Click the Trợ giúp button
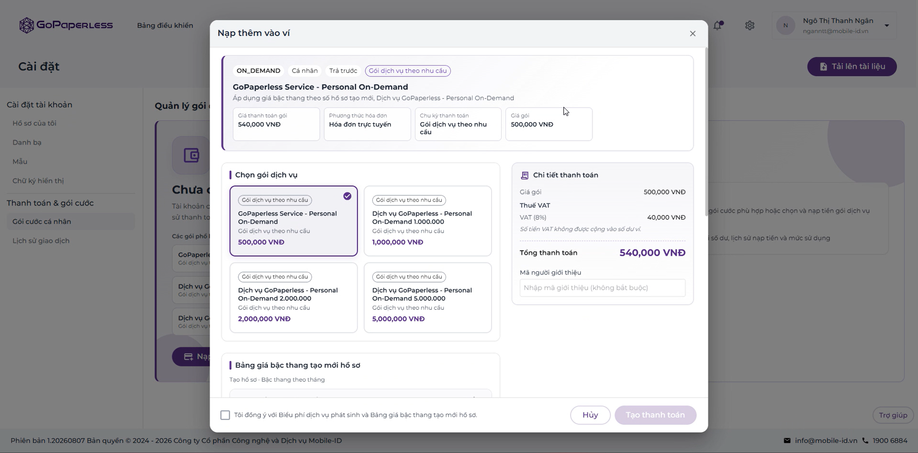Image resolution: width=918 pixels, height=453 pixels. pos(893,415)
